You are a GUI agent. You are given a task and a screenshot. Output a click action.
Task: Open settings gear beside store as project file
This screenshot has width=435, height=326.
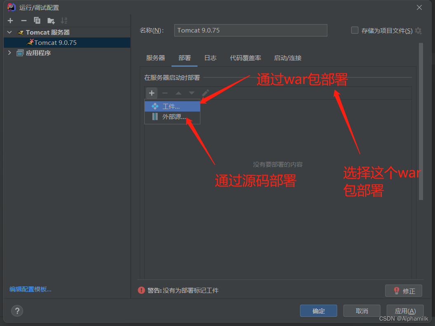[x=419, y=31]
